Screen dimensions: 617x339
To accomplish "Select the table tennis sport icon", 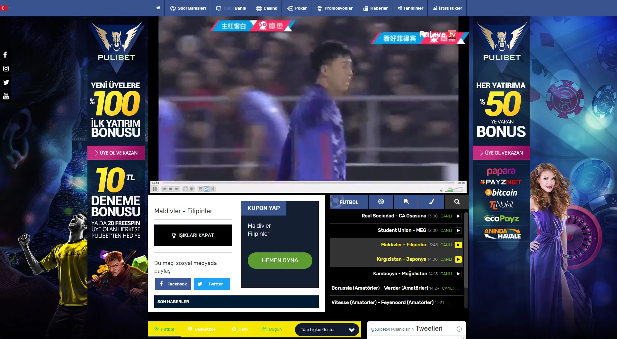I will [x=406, y=202].
